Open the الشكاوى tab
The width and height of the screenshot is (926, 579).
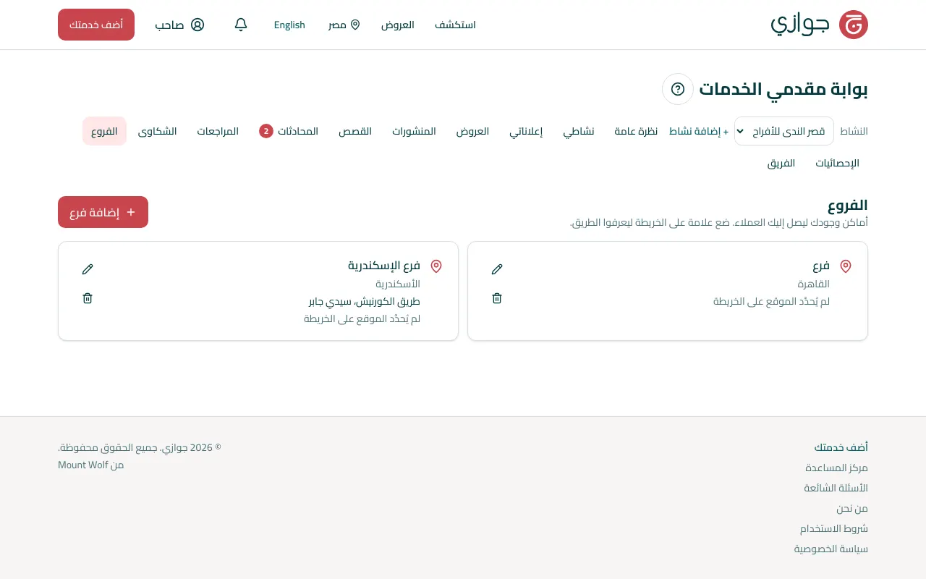[157, 131]
